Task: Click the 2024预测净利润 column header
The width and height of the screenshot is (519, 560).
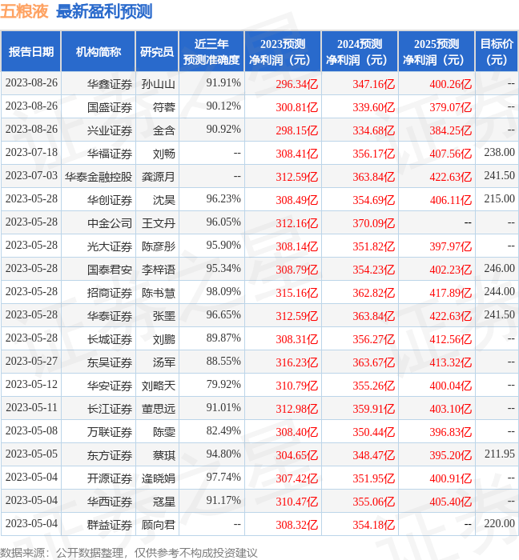Action: (359, 52)
